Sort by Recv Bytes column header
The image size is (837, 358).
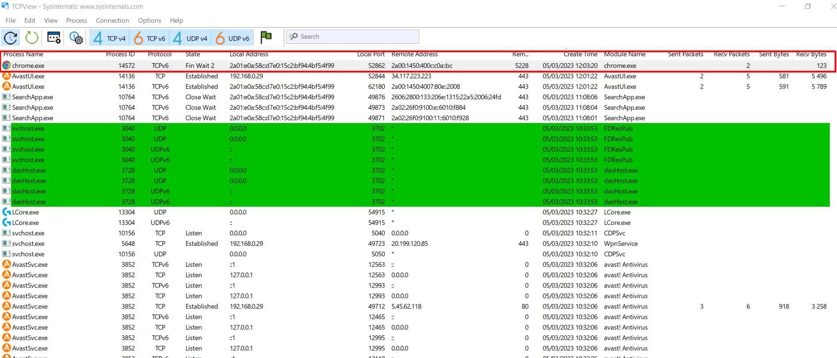click(811, 54)
